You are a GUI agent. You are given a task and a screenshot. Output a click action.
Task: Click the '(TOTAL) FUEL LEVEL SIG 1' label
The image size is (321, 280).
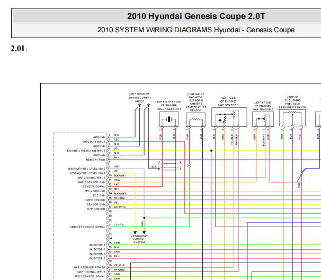click(87, 173)
